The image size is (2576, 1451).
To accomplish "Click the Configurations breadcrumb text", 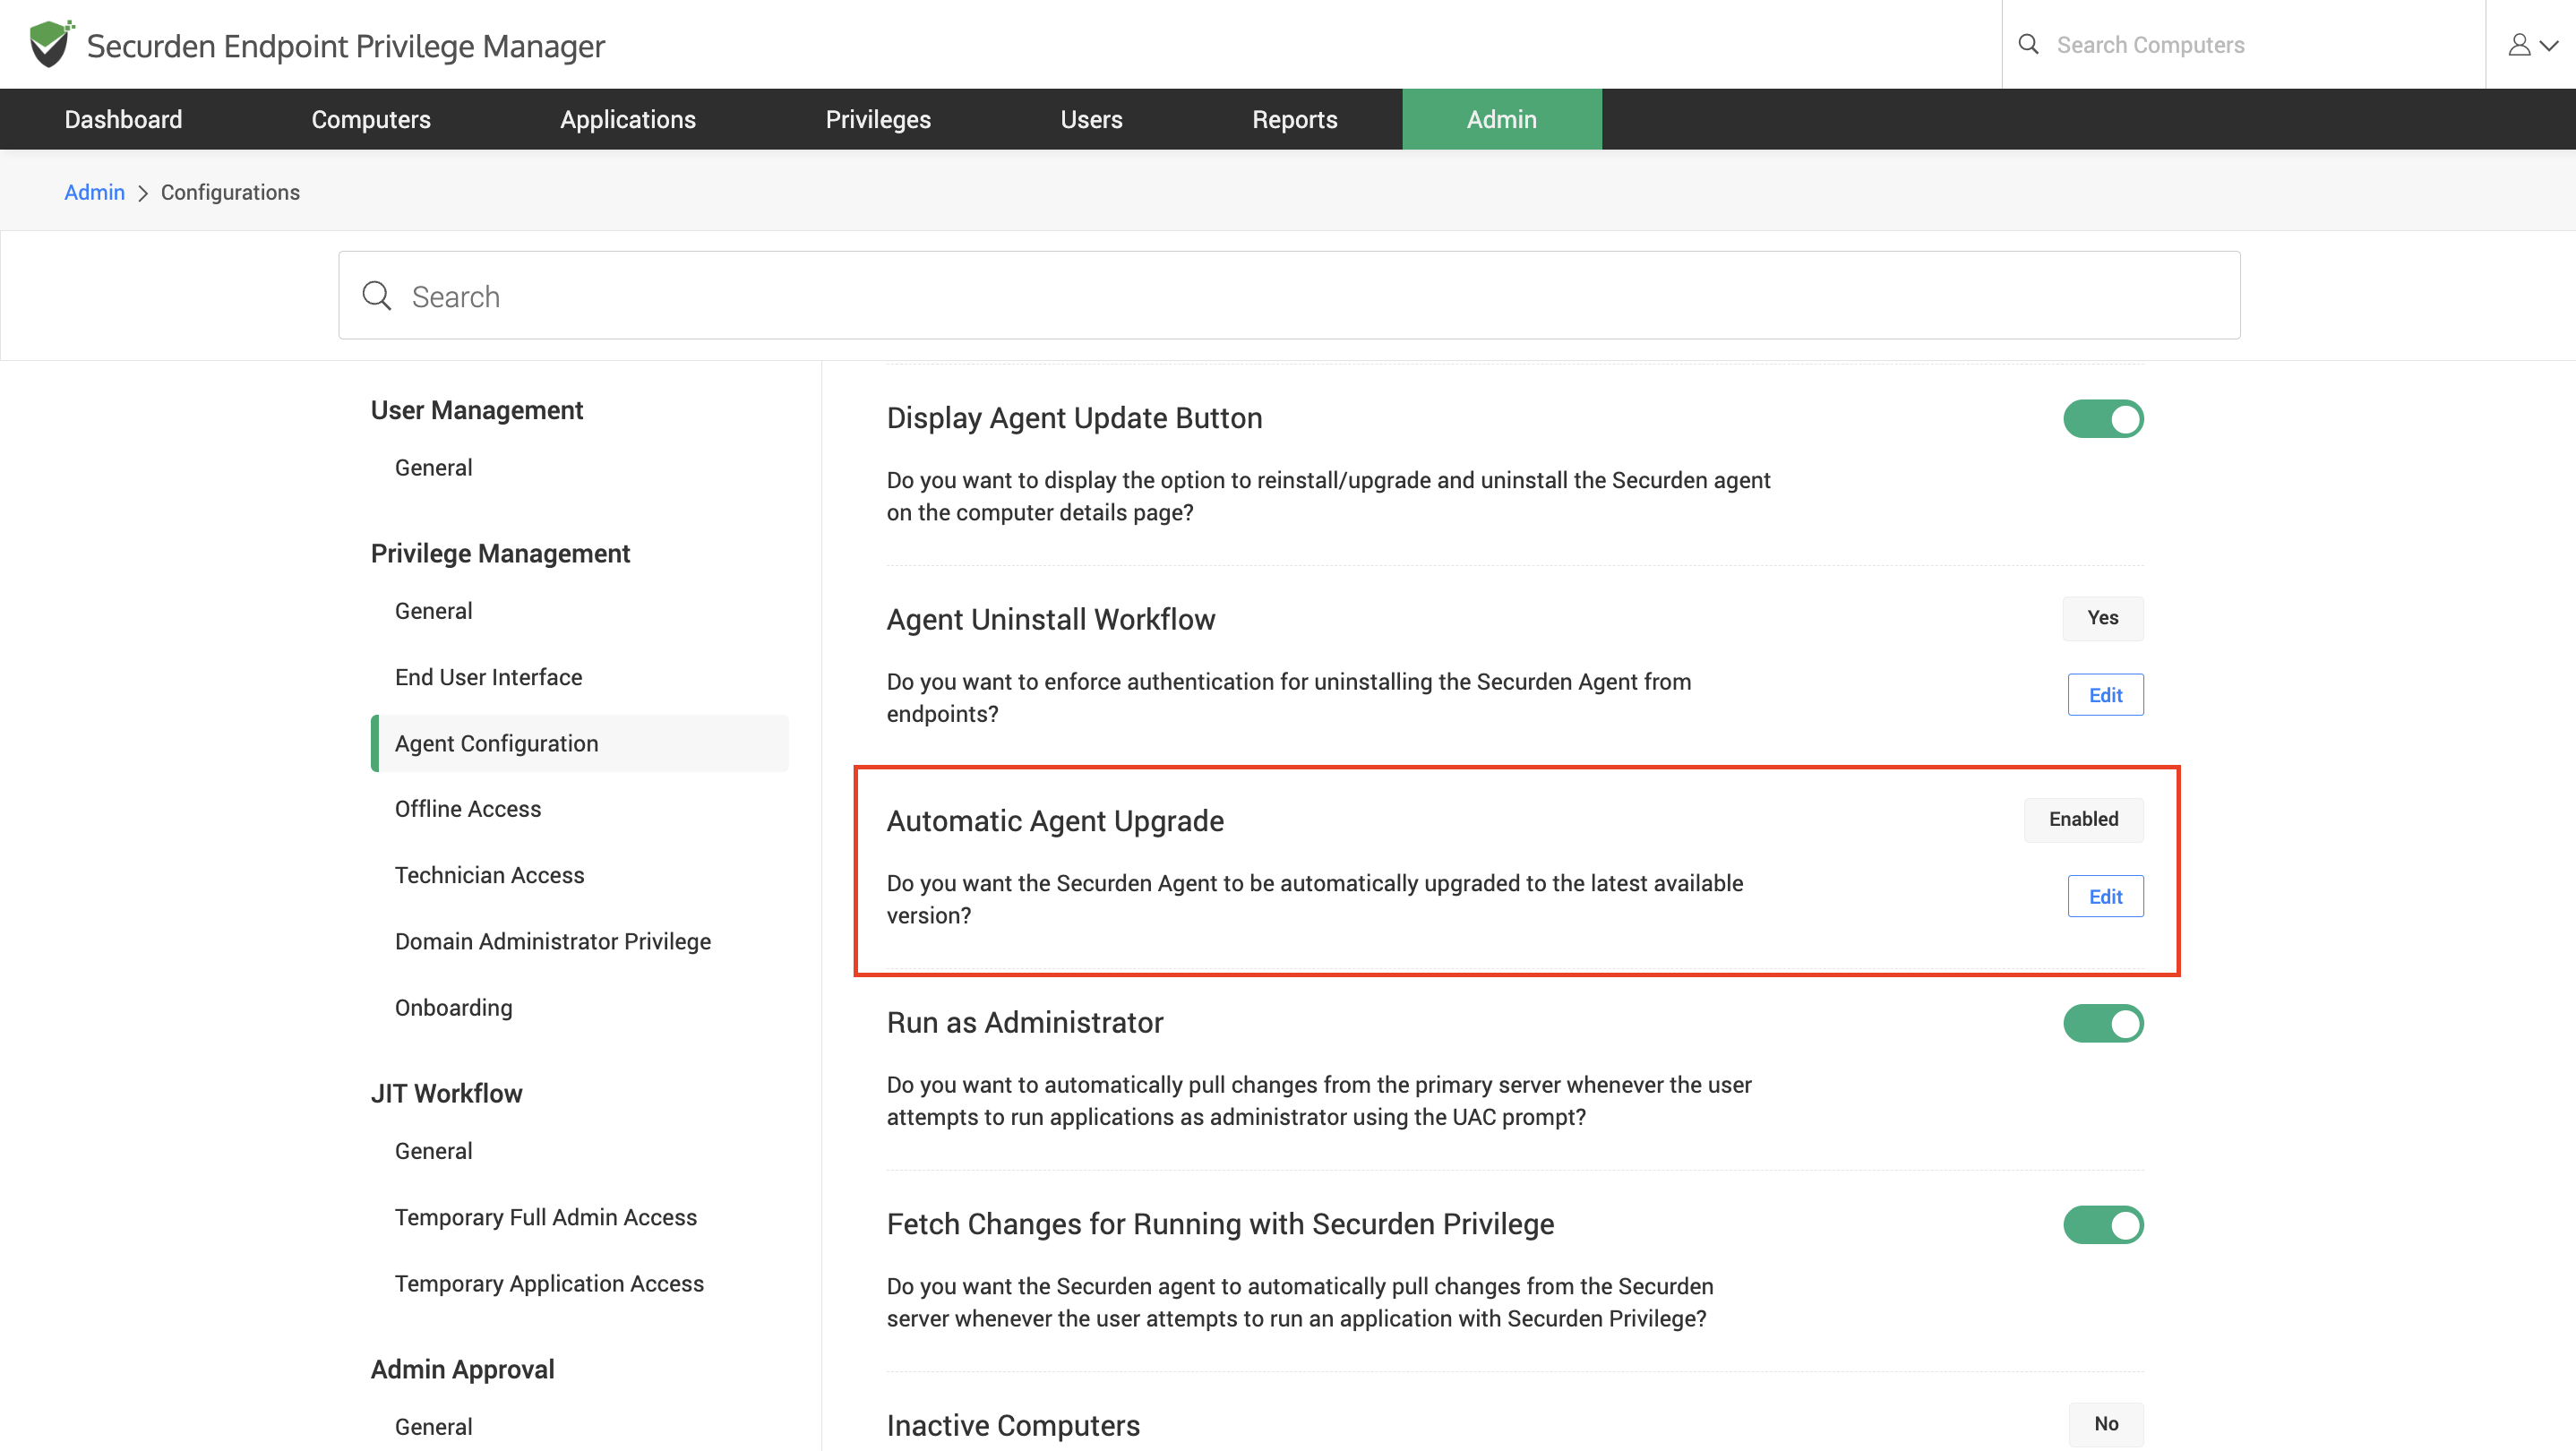I will 230,192.
